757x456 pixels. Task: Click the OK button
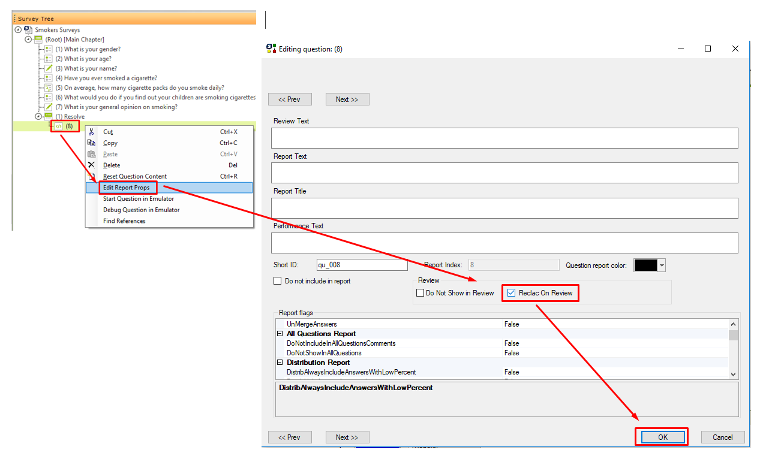pyautogui.click(x=663, y=437)
